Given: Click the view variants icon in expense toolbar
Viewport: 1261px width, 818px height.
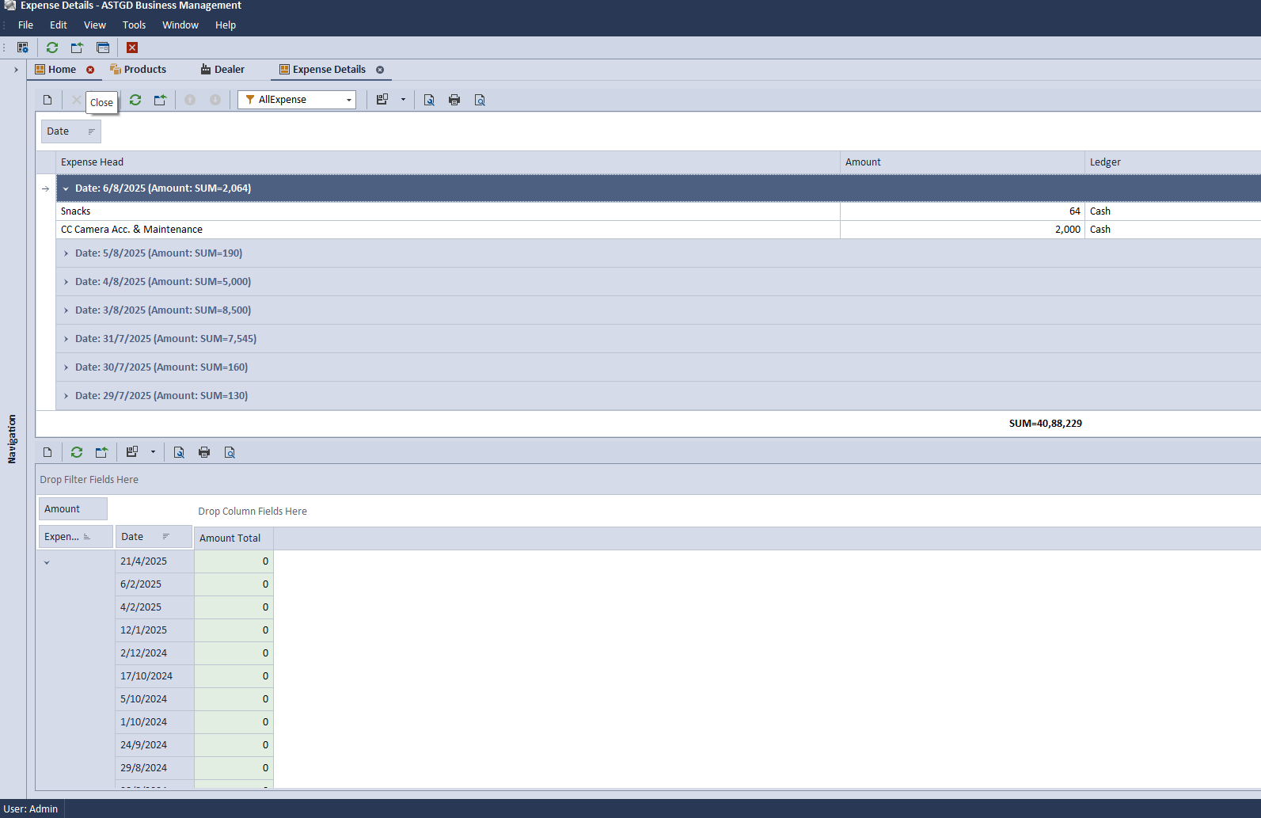Looking at the screenshot, I should 382,100.
